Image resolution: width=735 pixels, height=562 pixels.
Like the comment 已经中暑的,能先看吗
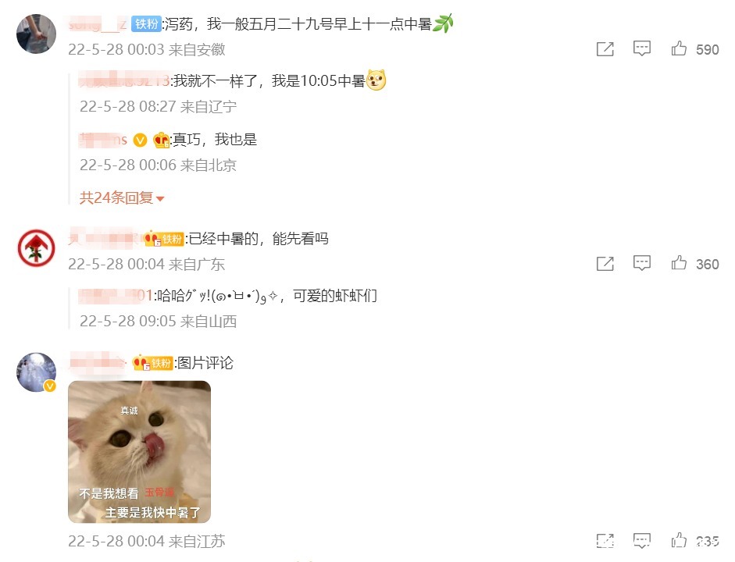(x=678, y=263)
